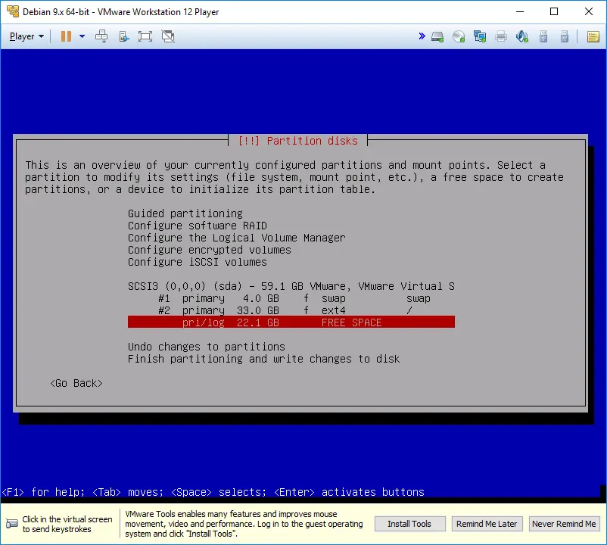Click the second USB device icon
Screen dimensions: 607x545
(565, 36)
